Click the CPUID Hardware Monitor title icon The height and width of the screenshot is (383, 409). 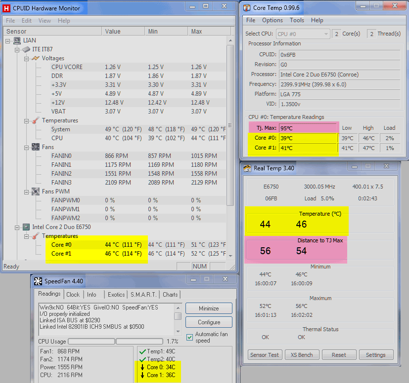click(6, 8)
